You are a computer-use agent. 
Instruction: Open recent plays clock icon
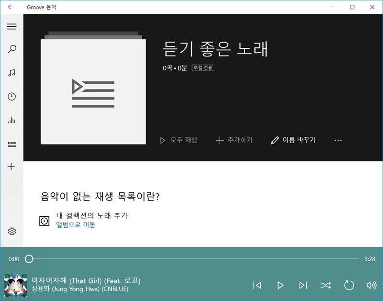(11, 97)
